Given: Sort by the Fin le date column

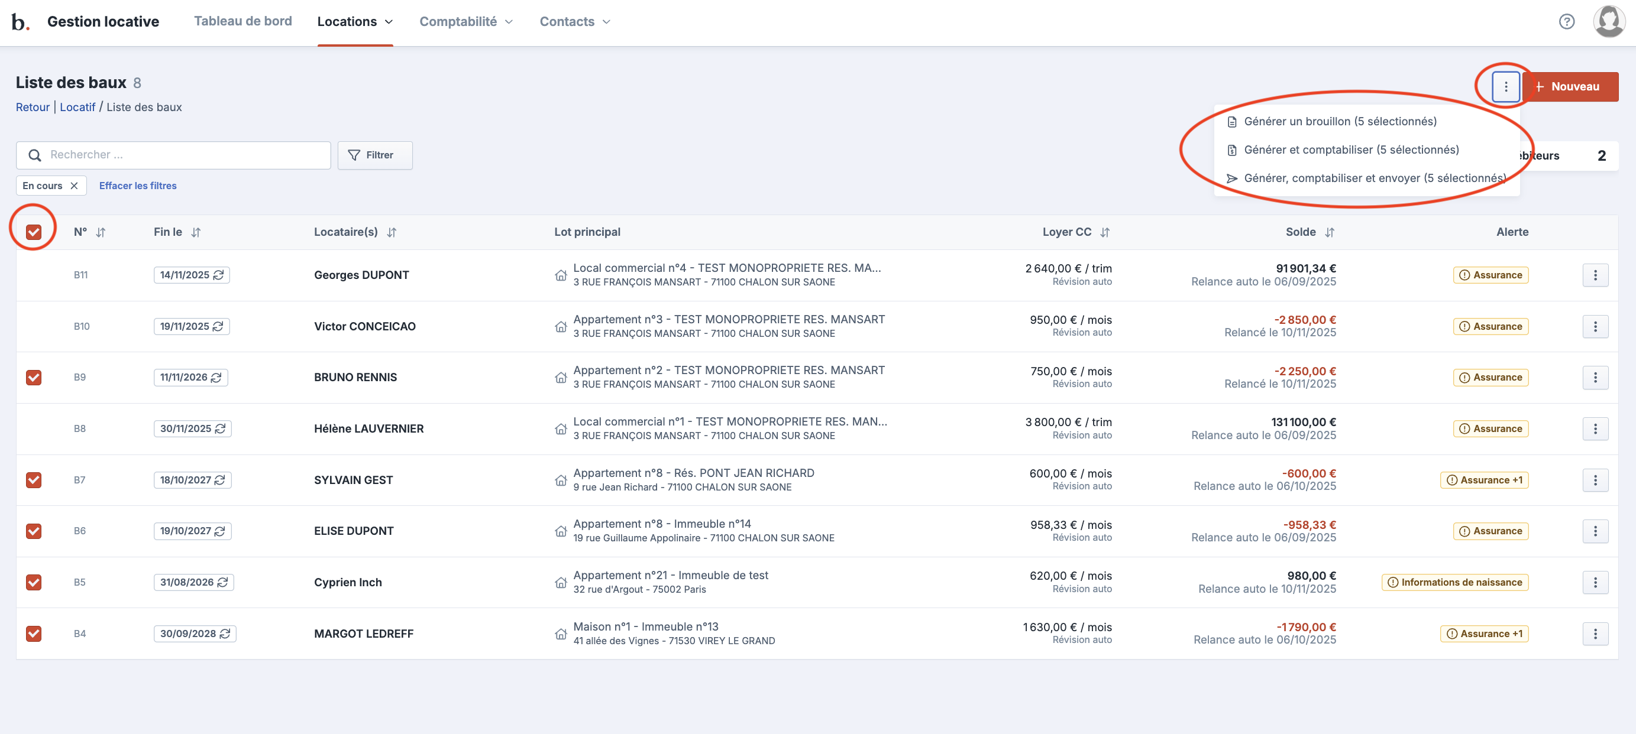Looking at the screenshot, I should (x=196, y=233).
